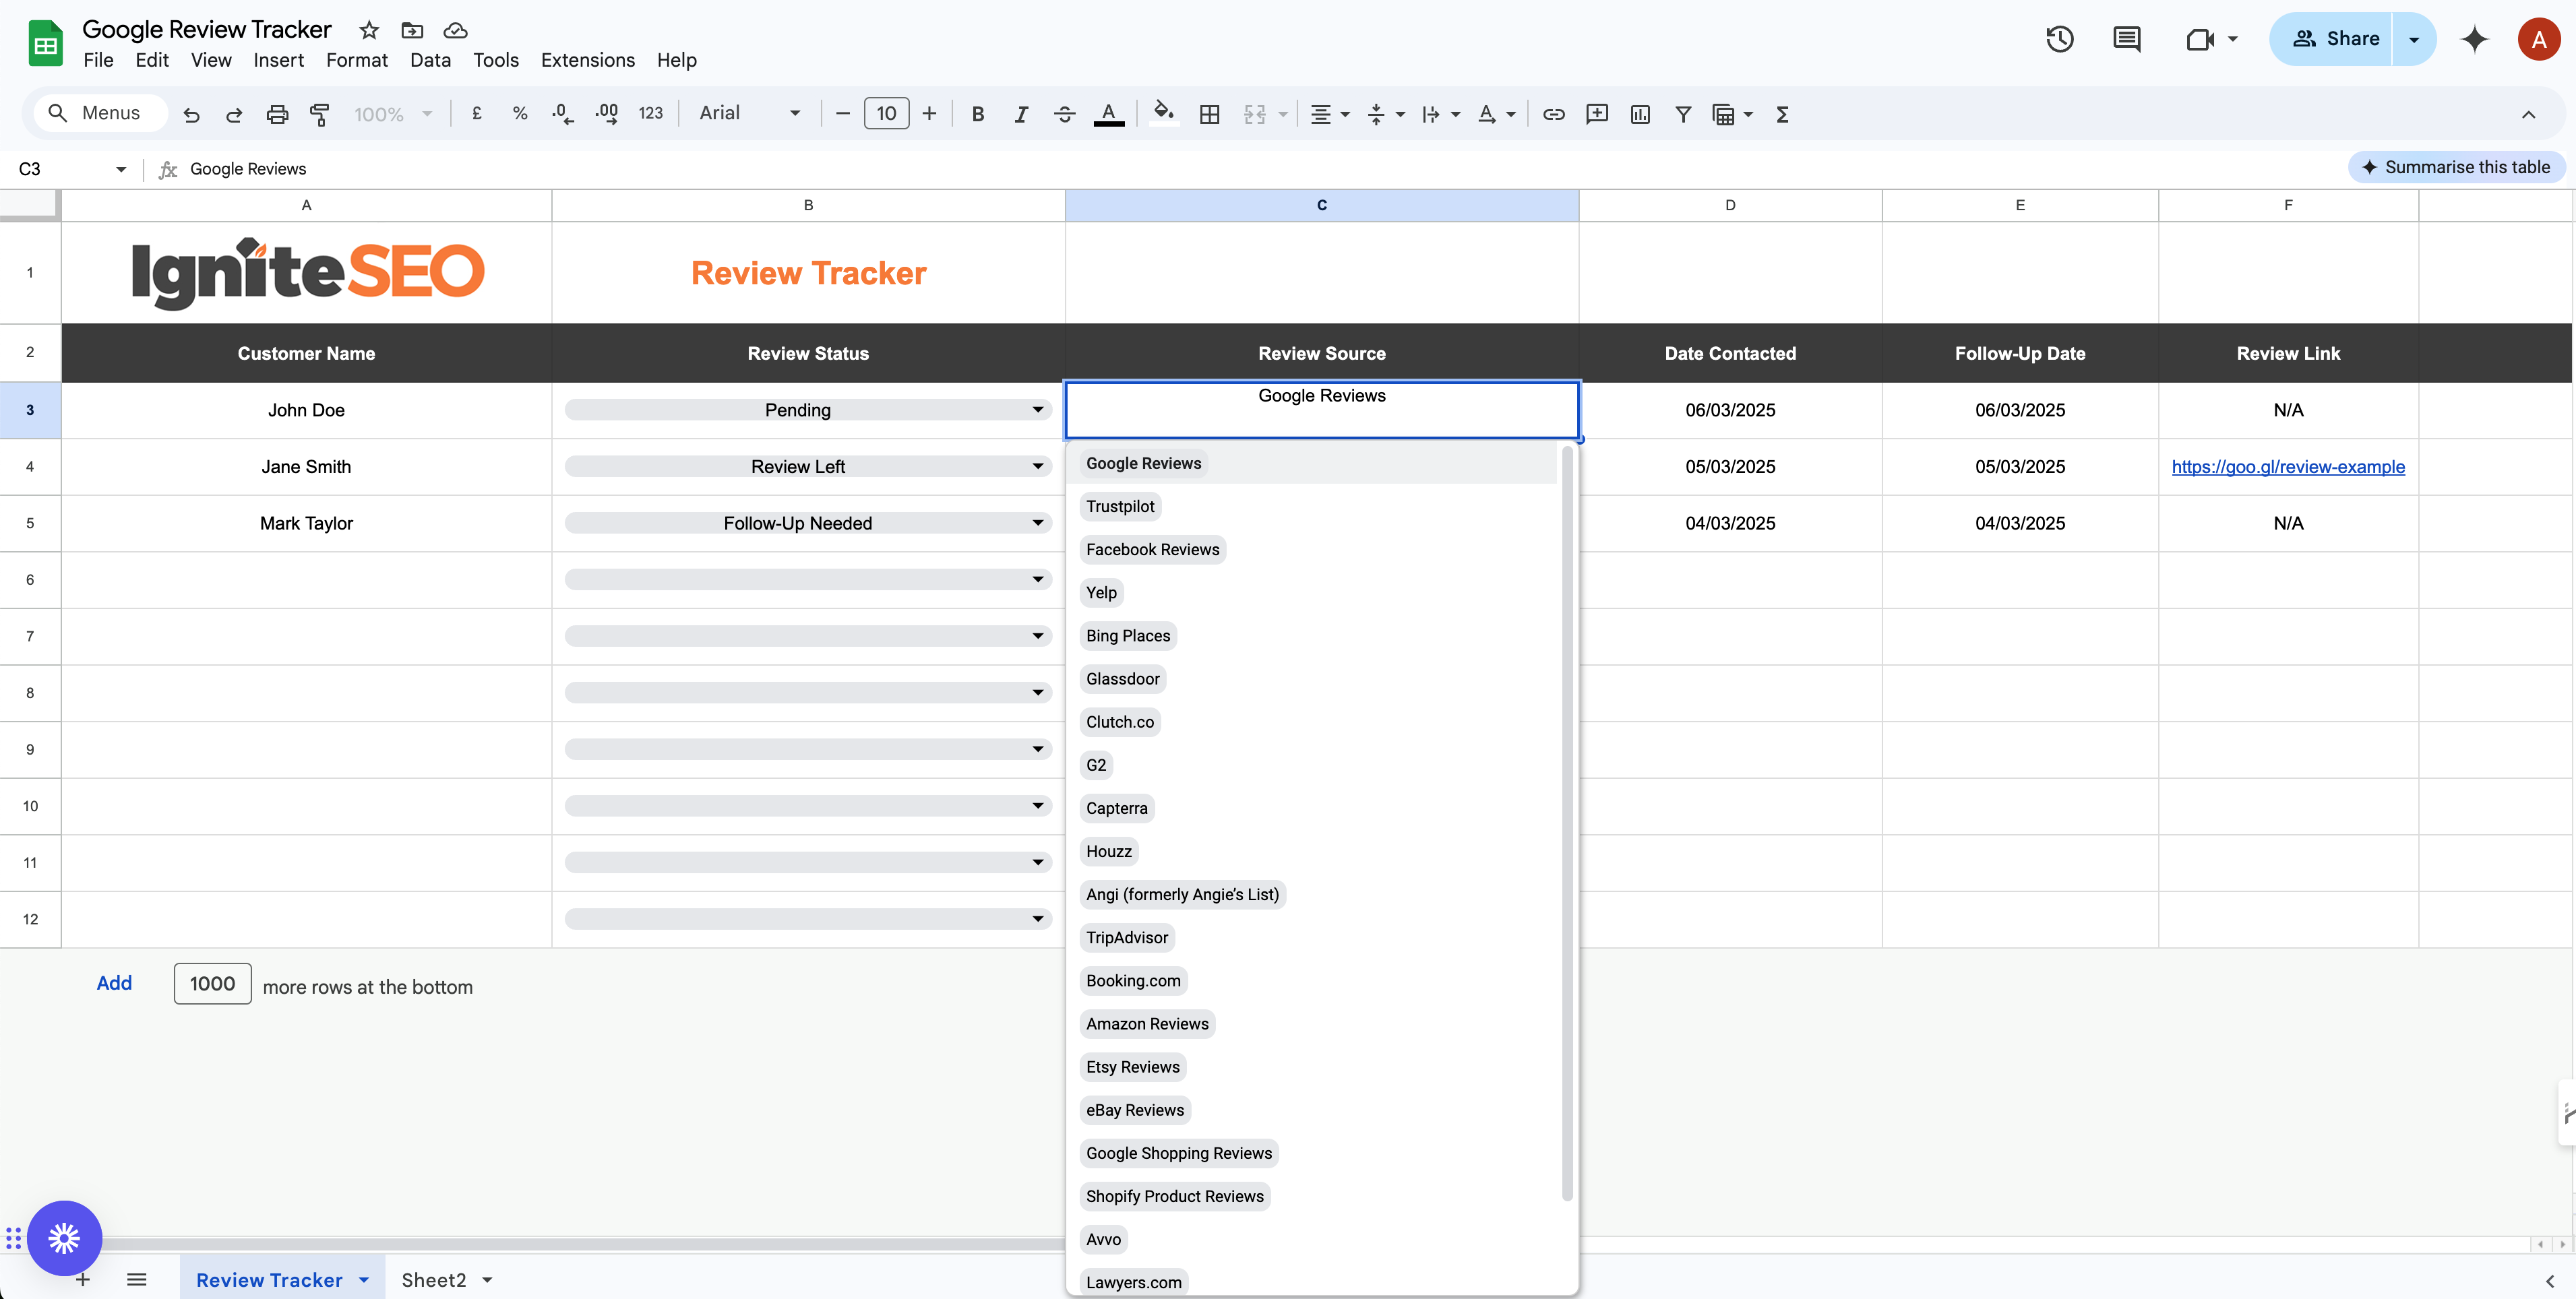Click the create a filter icon
Image resolution: width=2576 pixels, height=1299 pixels.
[x=1683, y=114]
